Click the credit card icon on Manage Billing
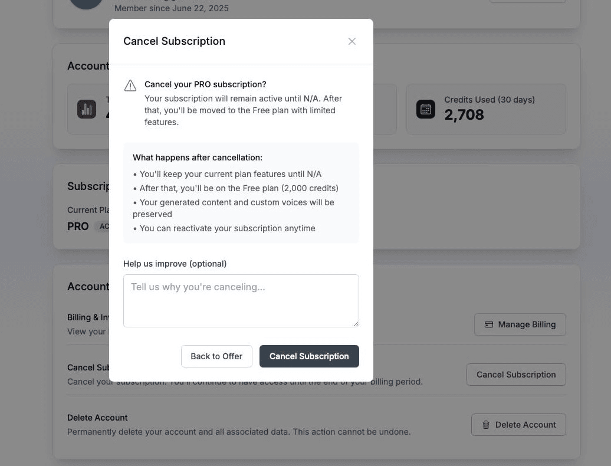The height and width of the screenshot is (466, 611). click(x=489, y=324)
